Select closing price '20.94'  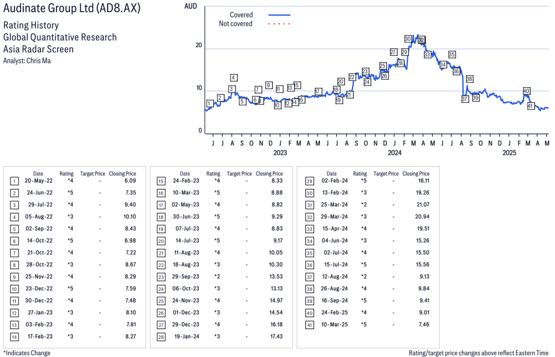point(422,216)
